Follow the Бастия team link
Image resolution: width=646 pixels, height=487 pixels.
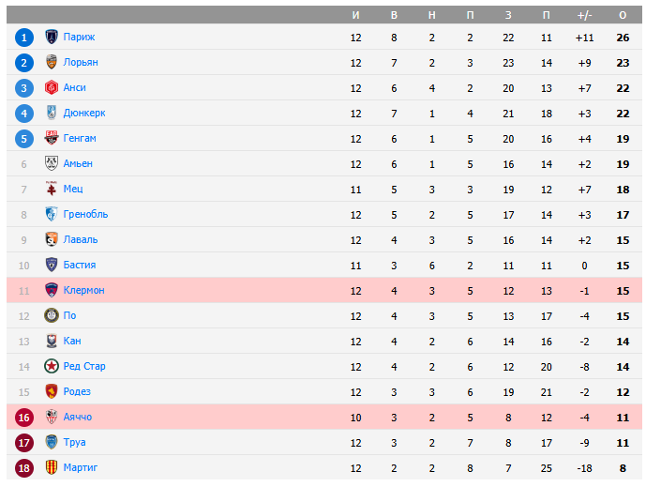[80, 265]
